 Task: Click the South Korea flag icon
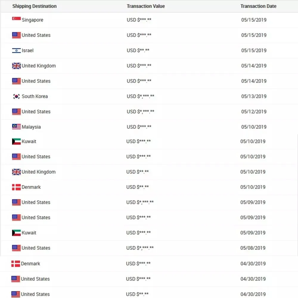tap(16, 96)
